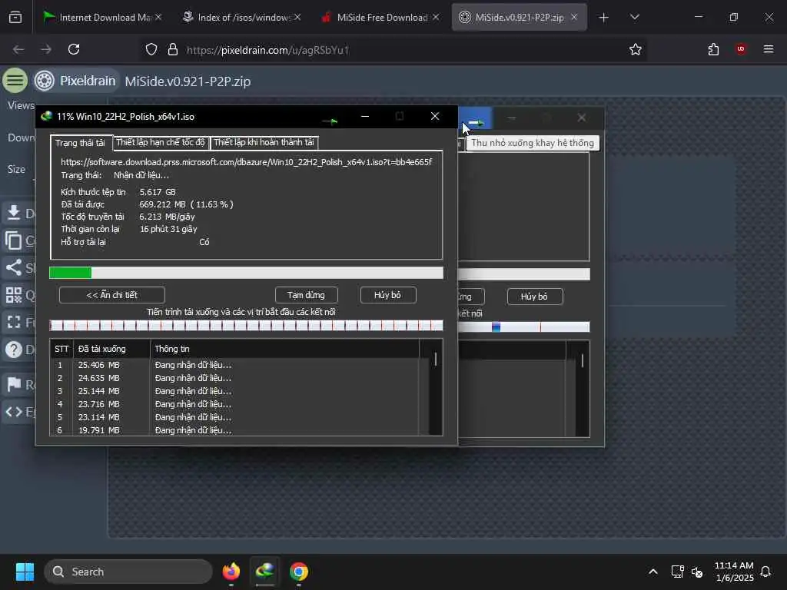Click the Pixeldrain Copy link sidebar icon

[x=14, y=240]
